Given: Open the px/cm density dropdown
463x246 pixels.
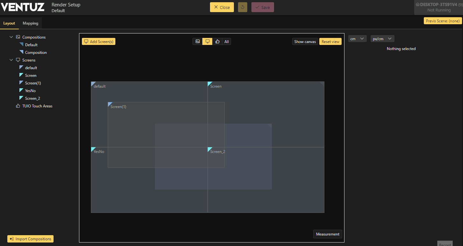Looking at the screenshot, I should pyautogui.click(x=382, y=39).
